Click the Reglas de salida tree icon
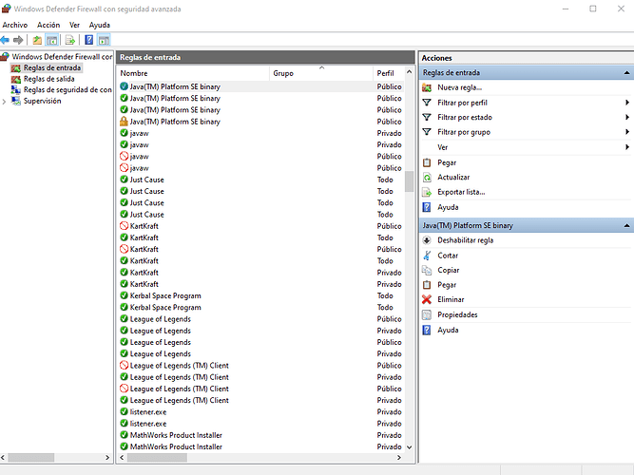This screenshot has width=634, height=475. coord(16,79)
